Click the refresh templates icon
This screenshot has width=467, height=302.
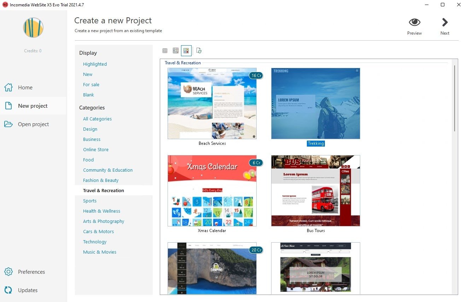[199, 51]
